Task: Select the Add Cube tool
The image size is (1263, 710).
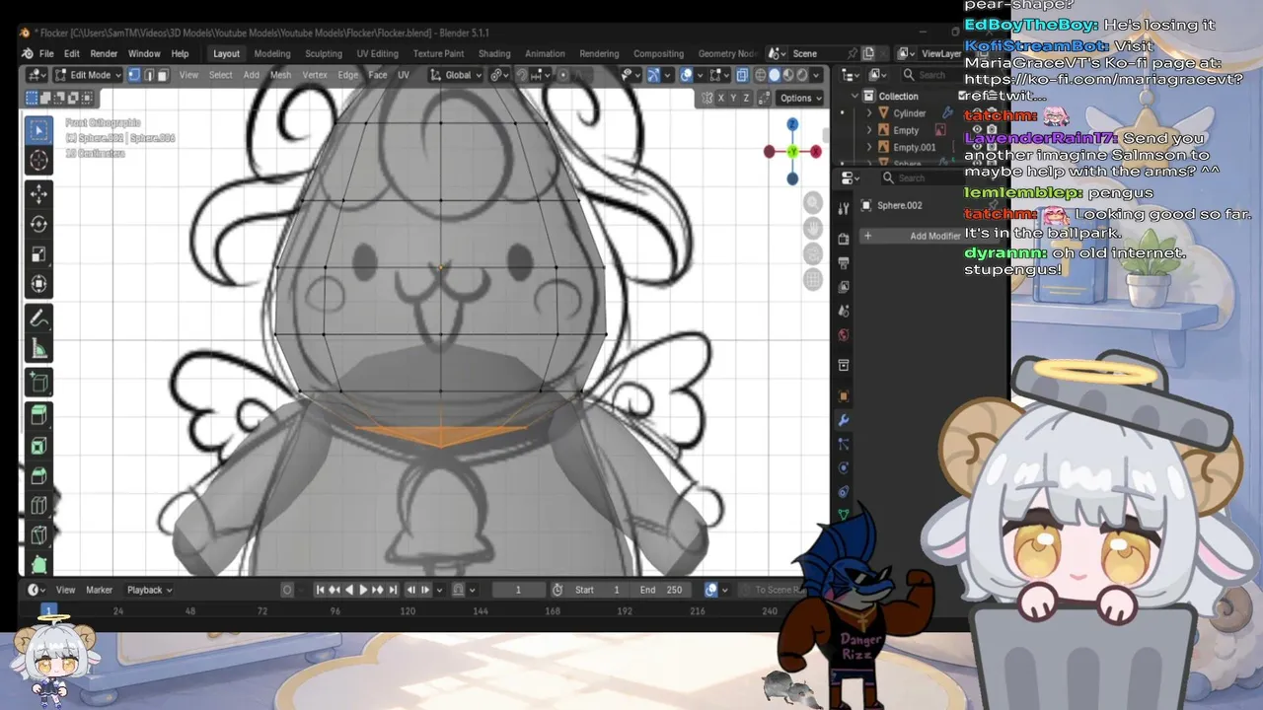Action: click(x=38, y=382)
